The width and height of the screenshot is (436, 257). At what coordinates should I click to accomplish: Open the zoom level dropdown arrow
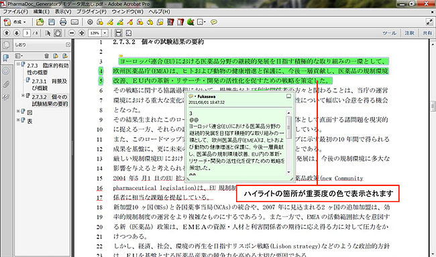tap(105, 33)
